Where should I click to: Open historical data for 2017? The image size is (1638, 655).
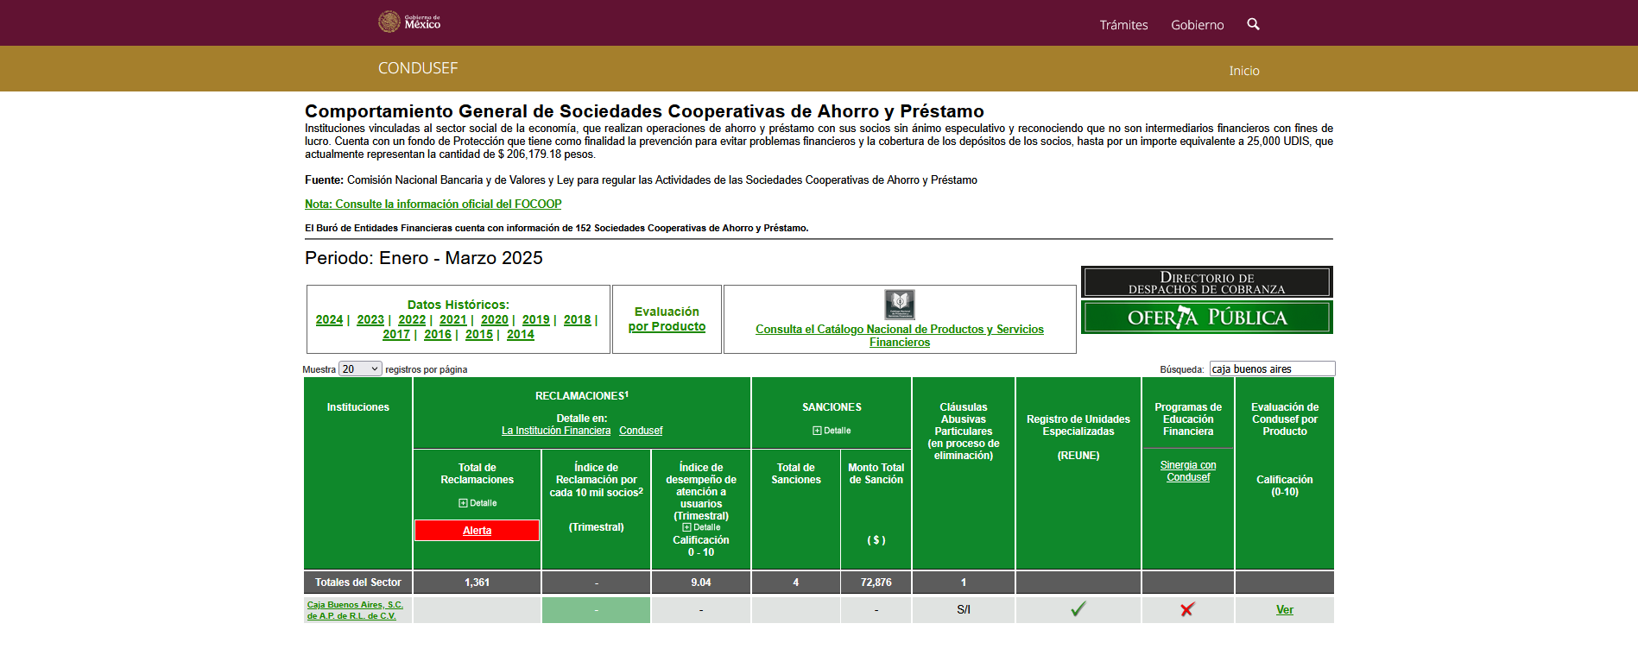coord(396,335)
